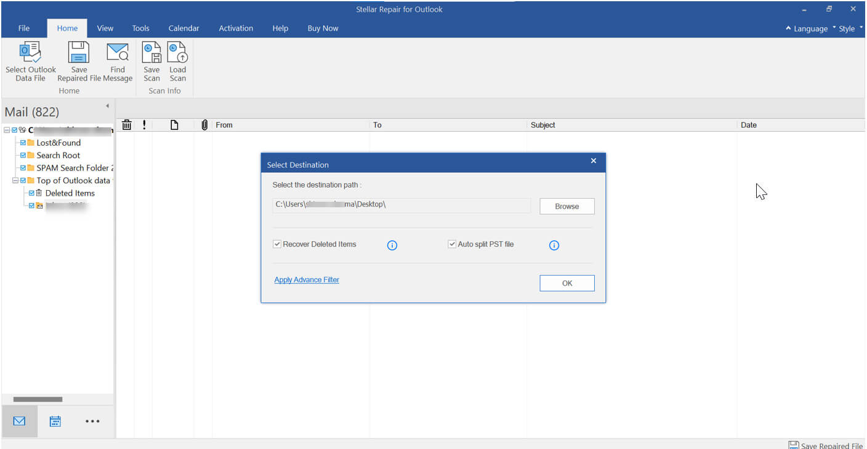Sort by Date column header
Screen dimensions: 867x449
click(801, 125)
